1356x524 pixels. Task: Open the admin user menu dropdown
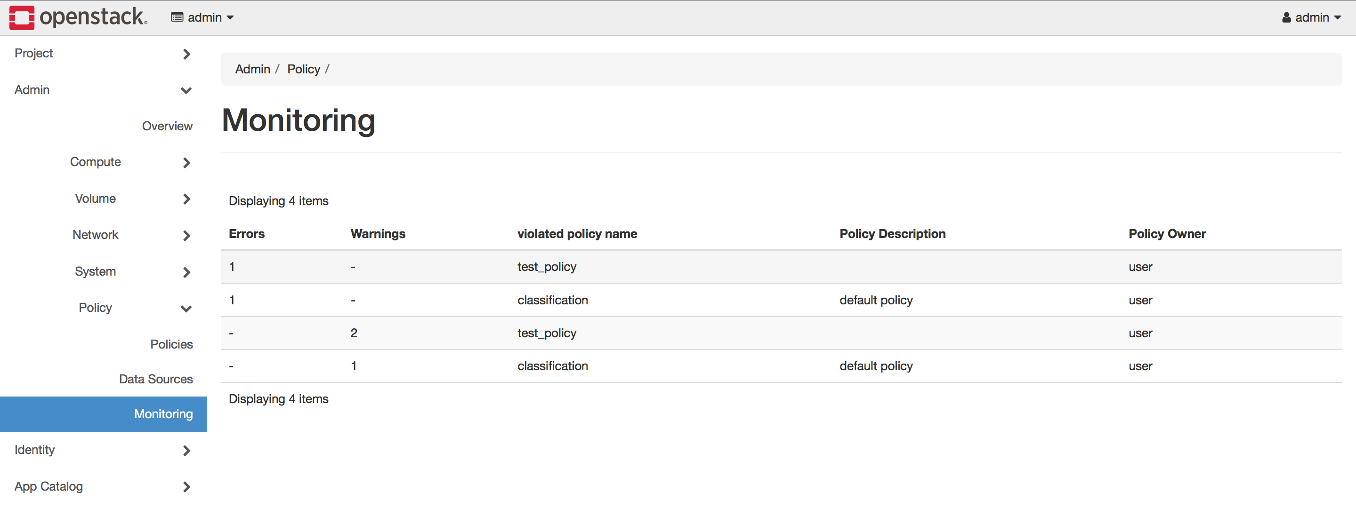[1311, 17]
